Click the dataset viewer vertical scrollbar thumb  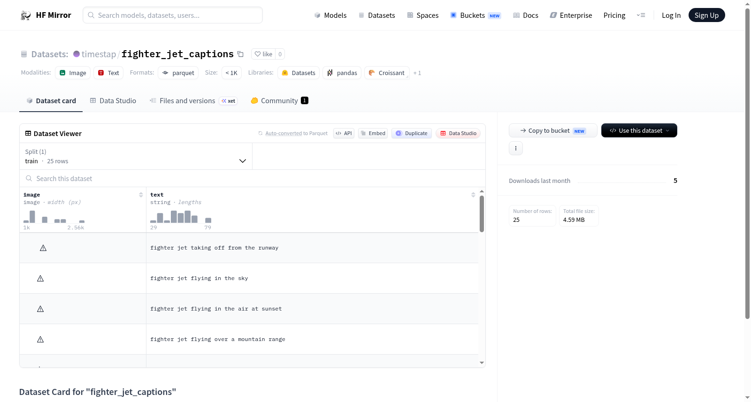tap(482, 213)
